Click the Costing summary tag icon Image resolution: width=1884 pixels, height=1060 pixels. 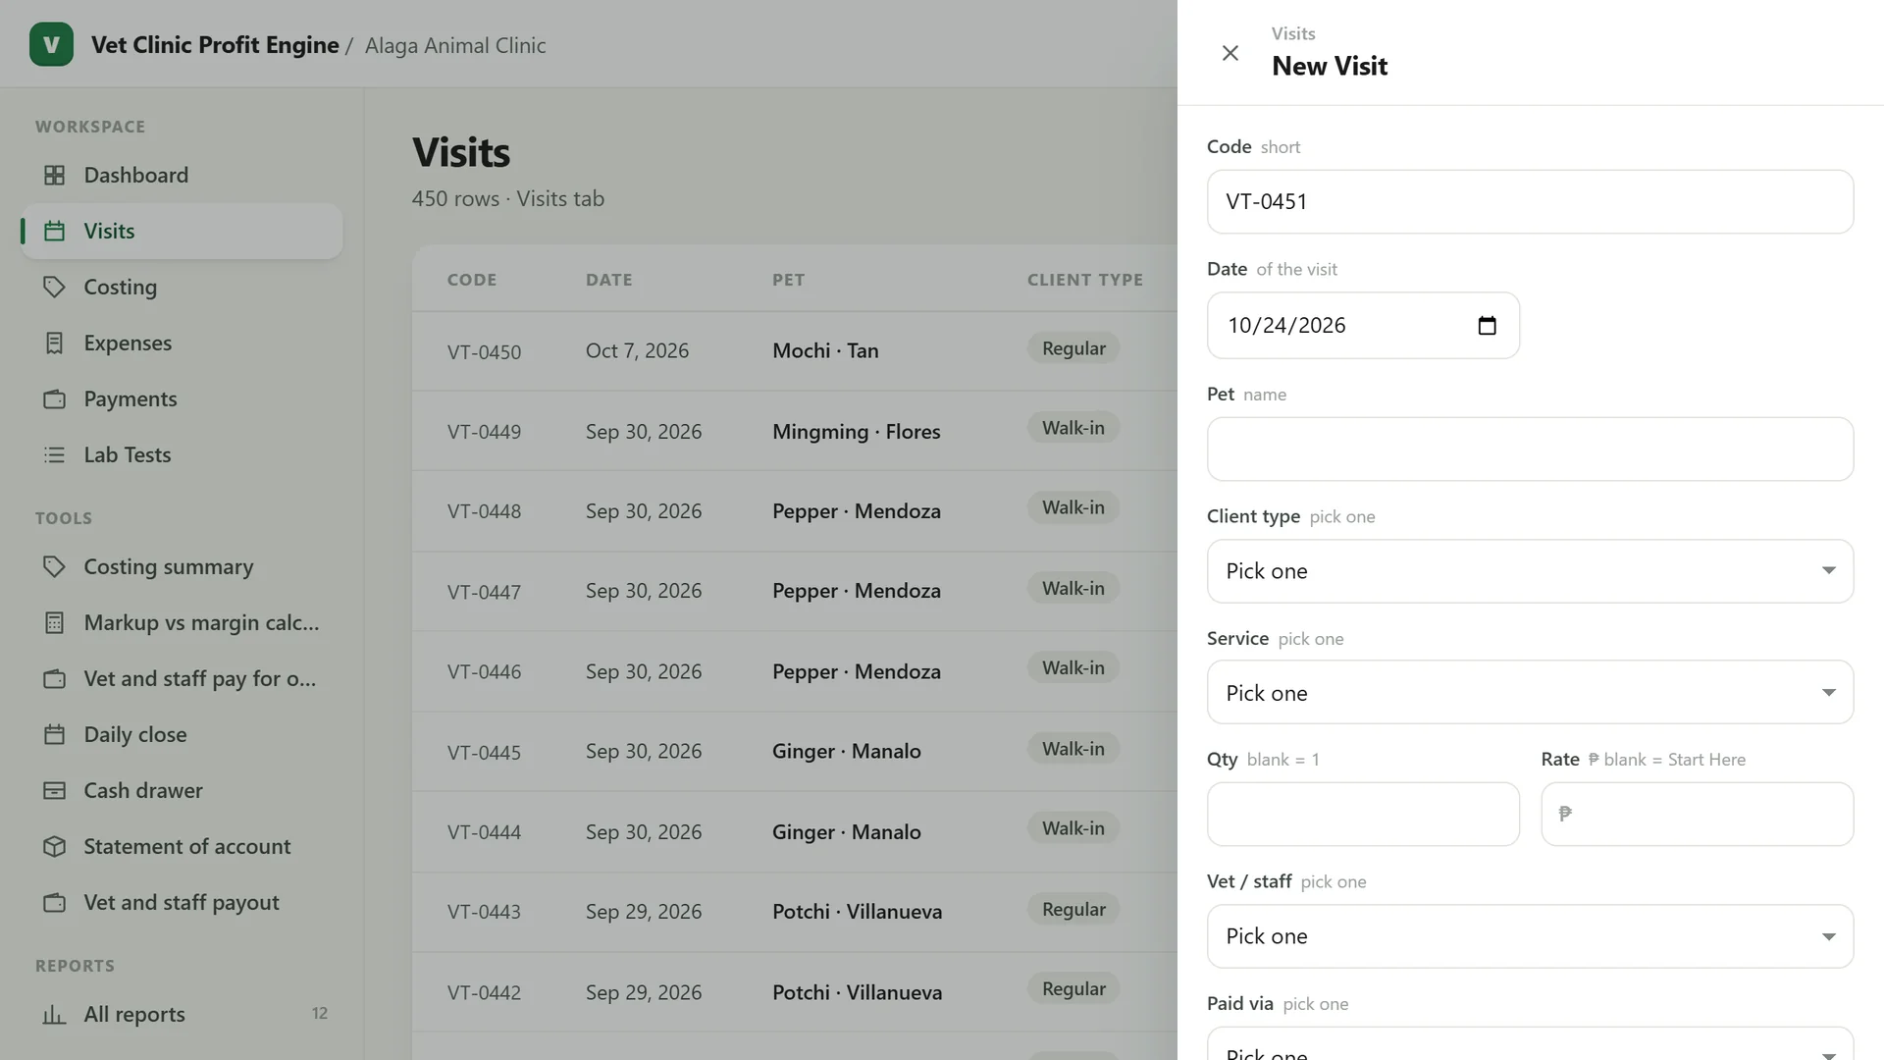pyautogui.click(x=55, y=566)
